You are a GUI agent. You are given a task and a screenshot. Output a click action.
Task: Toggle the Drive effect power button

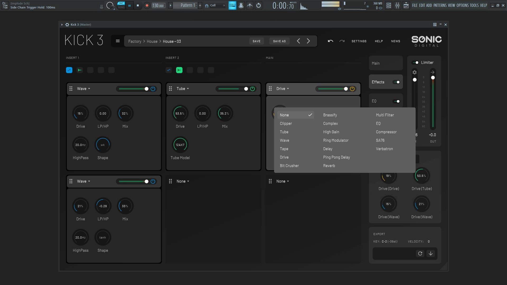coord(352,89)
